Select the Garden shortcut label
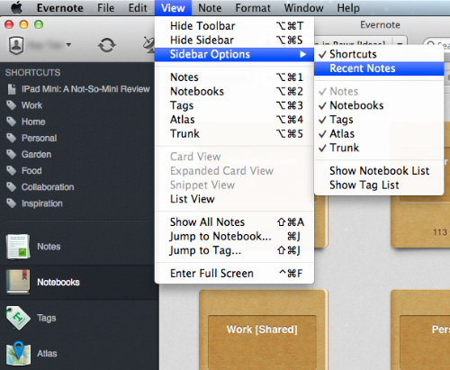Screen dimensions: 450x370 pos(36,154)
